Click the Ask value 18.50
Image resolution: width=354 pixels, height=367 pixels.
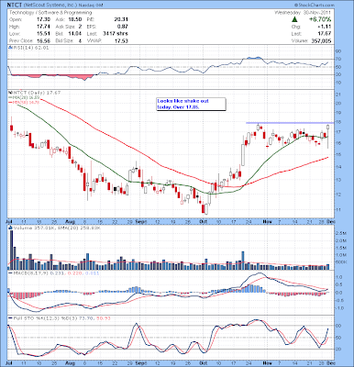pyautogui.click(x=75, y=19)
